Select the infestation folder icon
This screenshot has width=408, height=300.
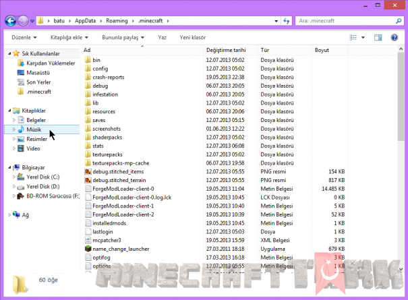point(88,94)
